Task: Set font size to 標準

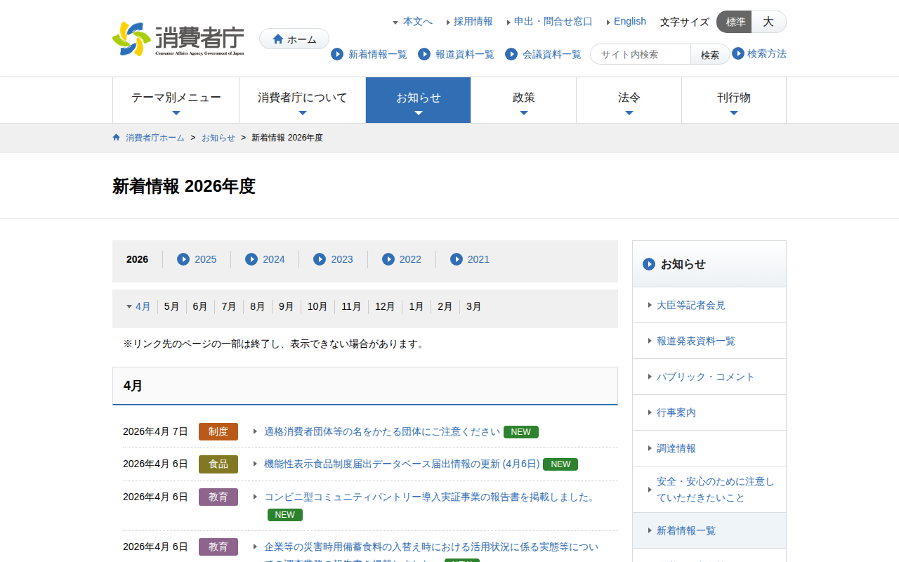Action: pyautogui.click(x=735, y=22)
